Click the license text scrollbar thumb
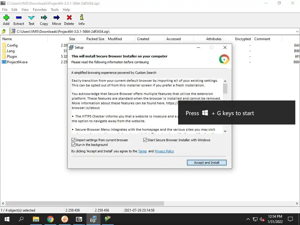This screenshot has height=225, width=300. (225, 89)
